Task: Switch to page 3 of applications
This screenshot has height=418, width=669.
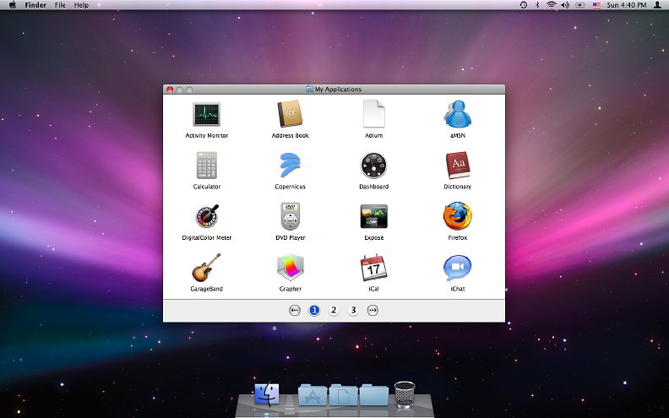Action: click(353, 310)
